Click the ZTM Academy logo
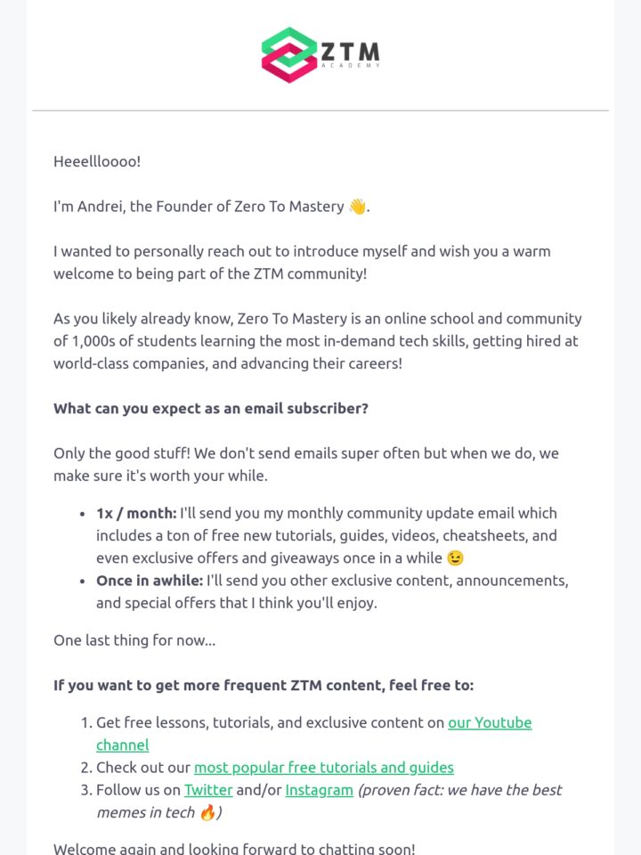The height and width of the screenshot is (855, 641). click(320, 55)
